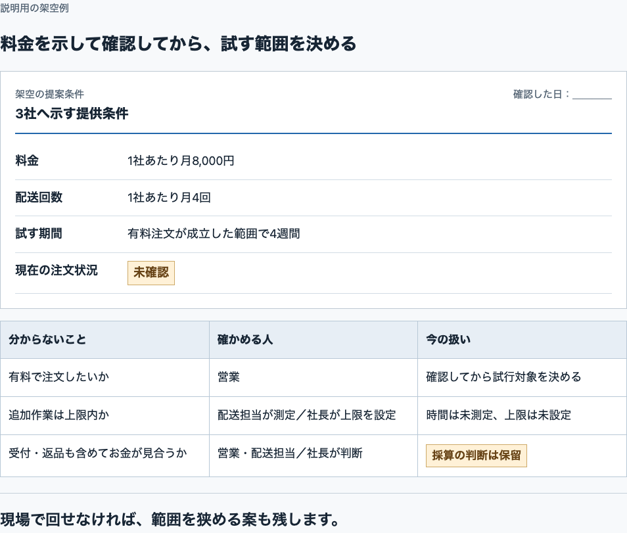Click the footer text '現場で回せなければ、範囲を狭める案も残します。'
The image size is (627, 533).
click(170, 519)
